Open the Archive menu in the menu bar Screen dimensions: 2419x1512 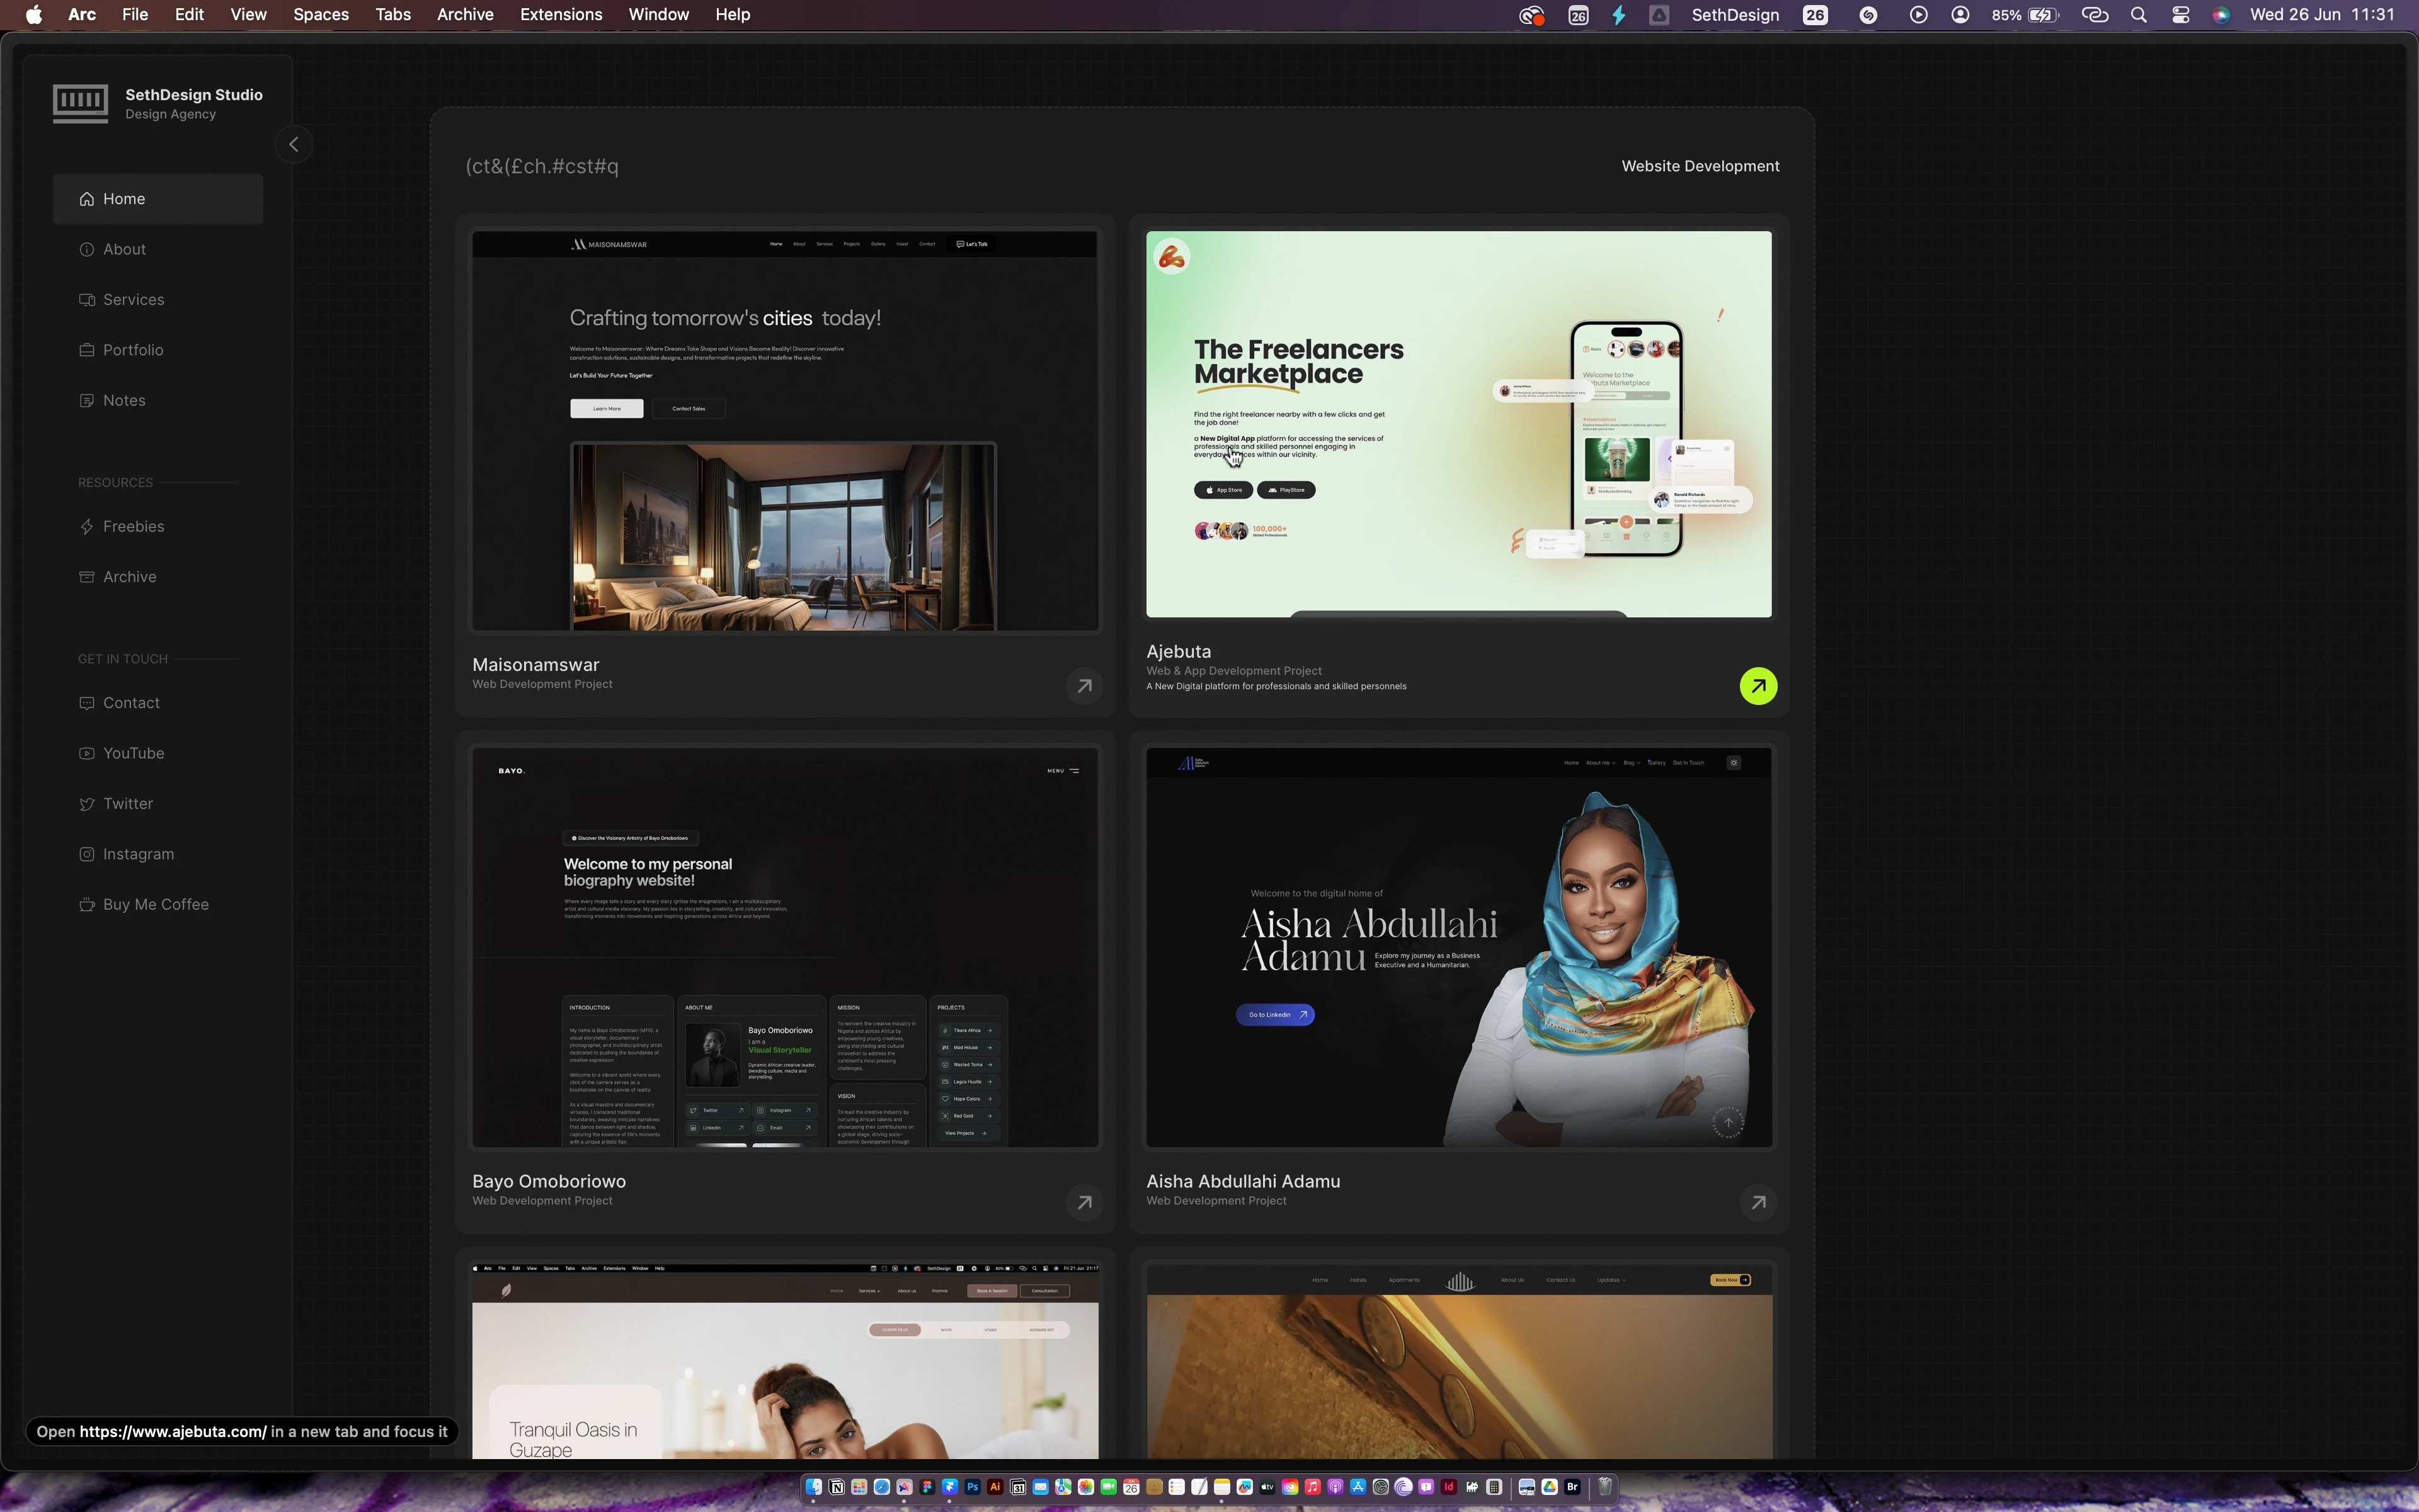[465, 15]
